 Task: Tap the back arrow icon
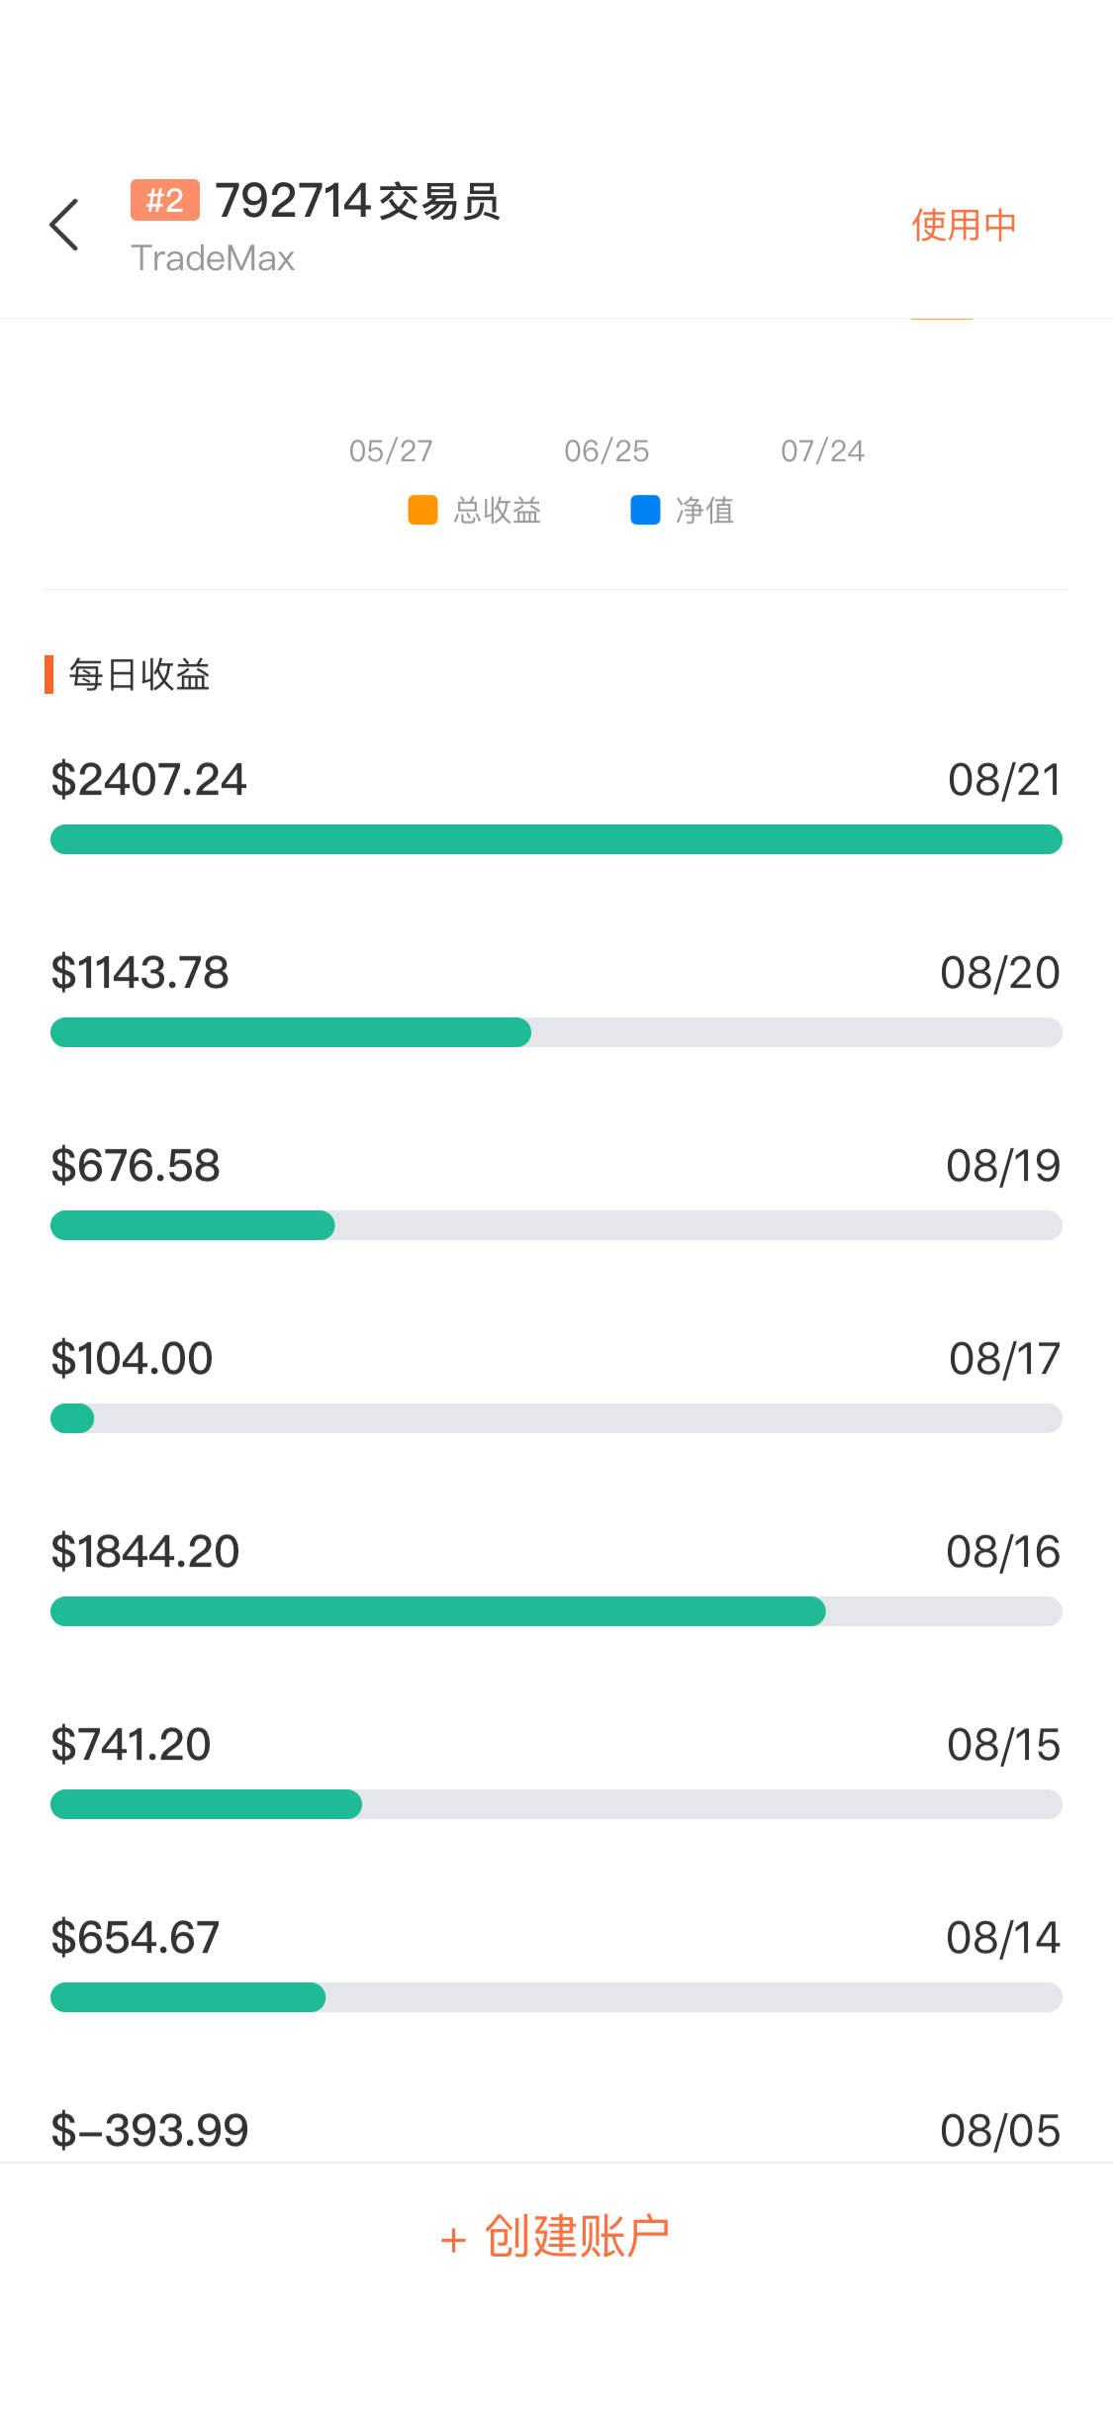coord(64,226)
